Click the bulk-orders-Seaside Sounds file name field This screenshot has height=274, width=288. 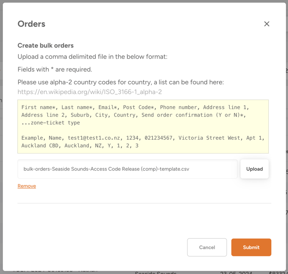click(x=127, y=169)
